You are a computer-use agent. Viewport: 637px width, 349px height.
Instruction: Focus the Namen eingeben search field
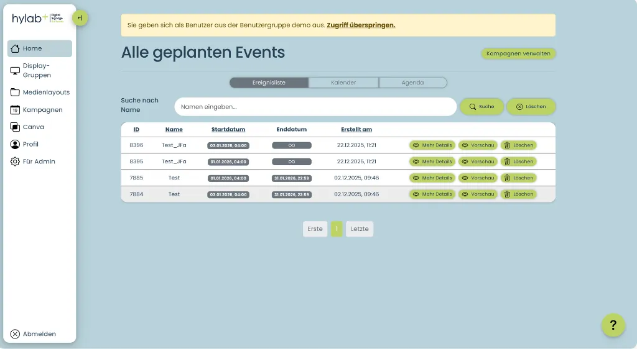[315, 107]
